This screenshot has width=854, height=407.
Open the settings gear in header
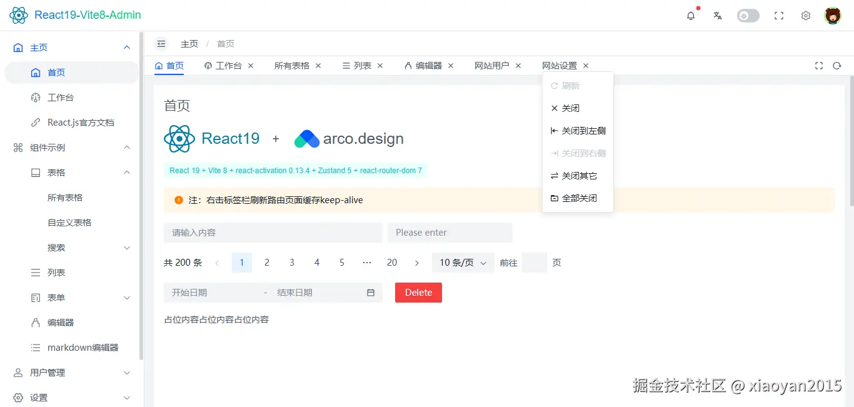pyautogui.click(x=806, y=16)
